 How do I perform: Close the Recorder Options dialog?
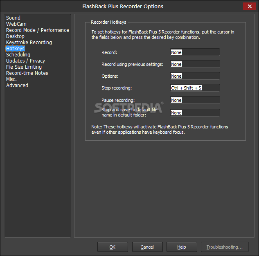click(250, 6)
